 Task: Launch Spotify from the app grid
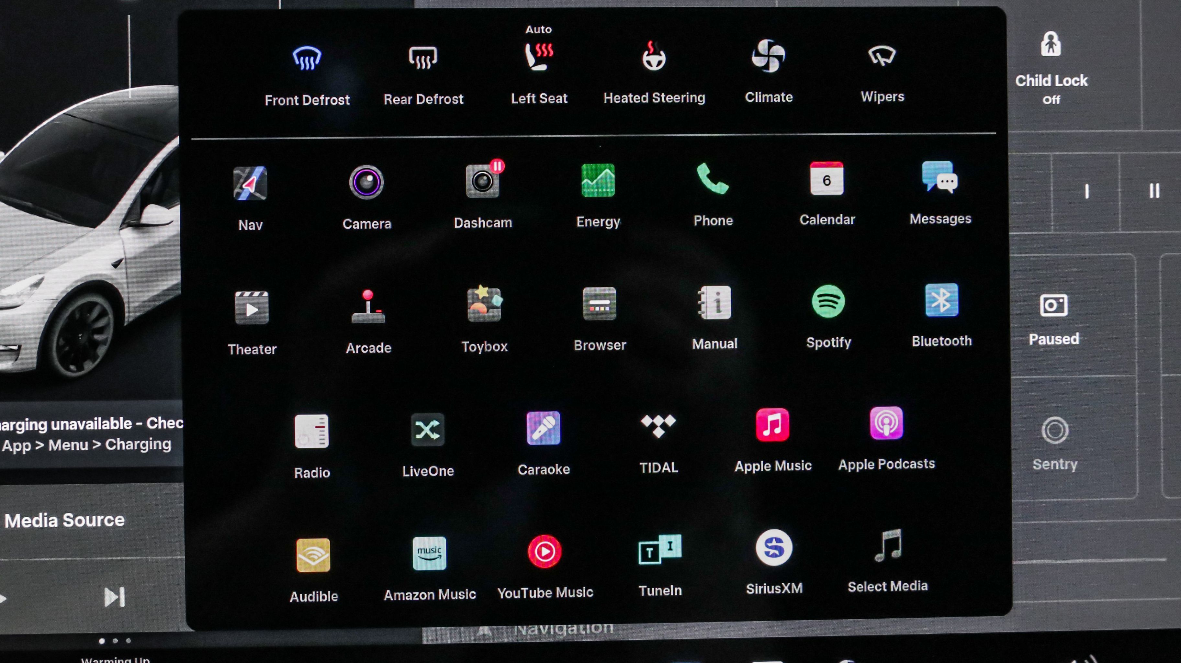(x=828, y=302)
